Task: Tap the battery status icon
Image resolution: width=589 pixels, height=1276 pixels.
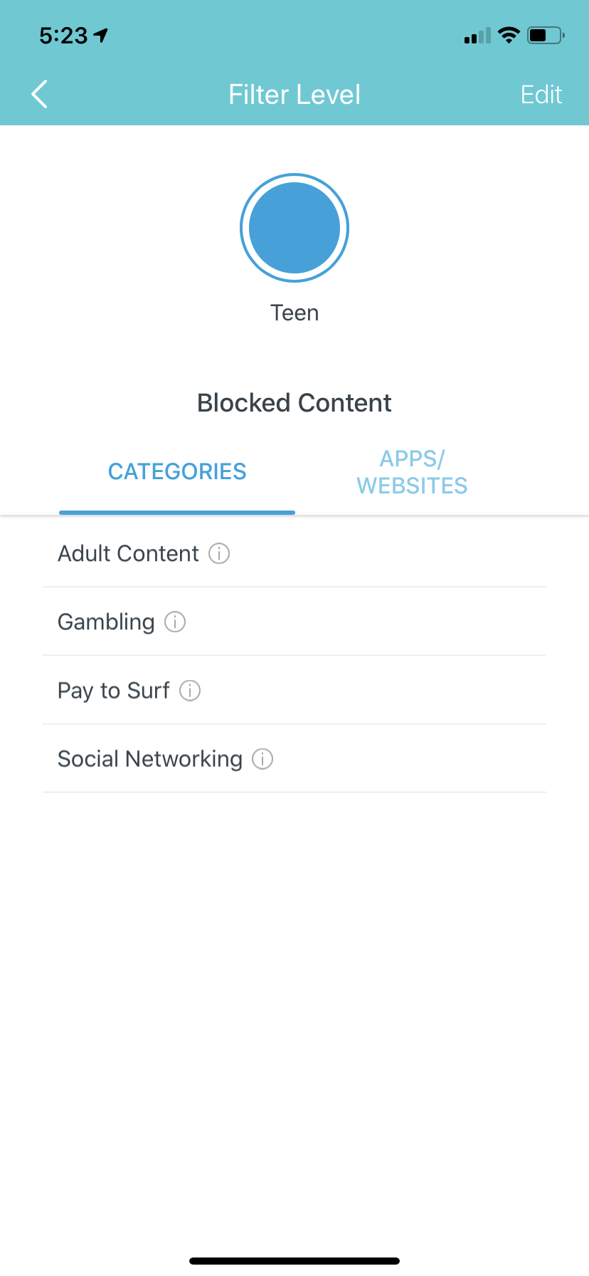Action: (x=545, y=35)
